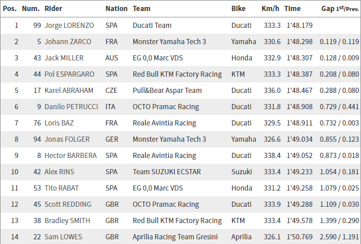This screenshot has width=361, height=244.
Task: Click the Bike column header
Action: tap(239, 9)
